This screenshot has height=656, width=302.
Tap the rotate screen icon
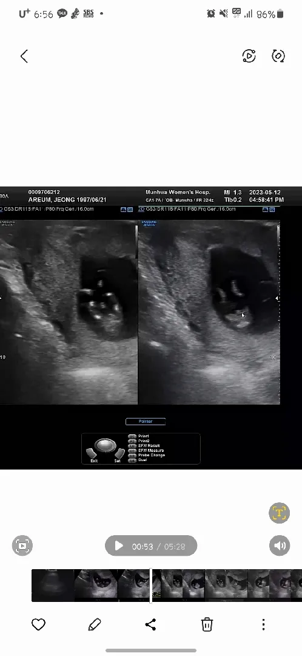(x=278, y=56)
